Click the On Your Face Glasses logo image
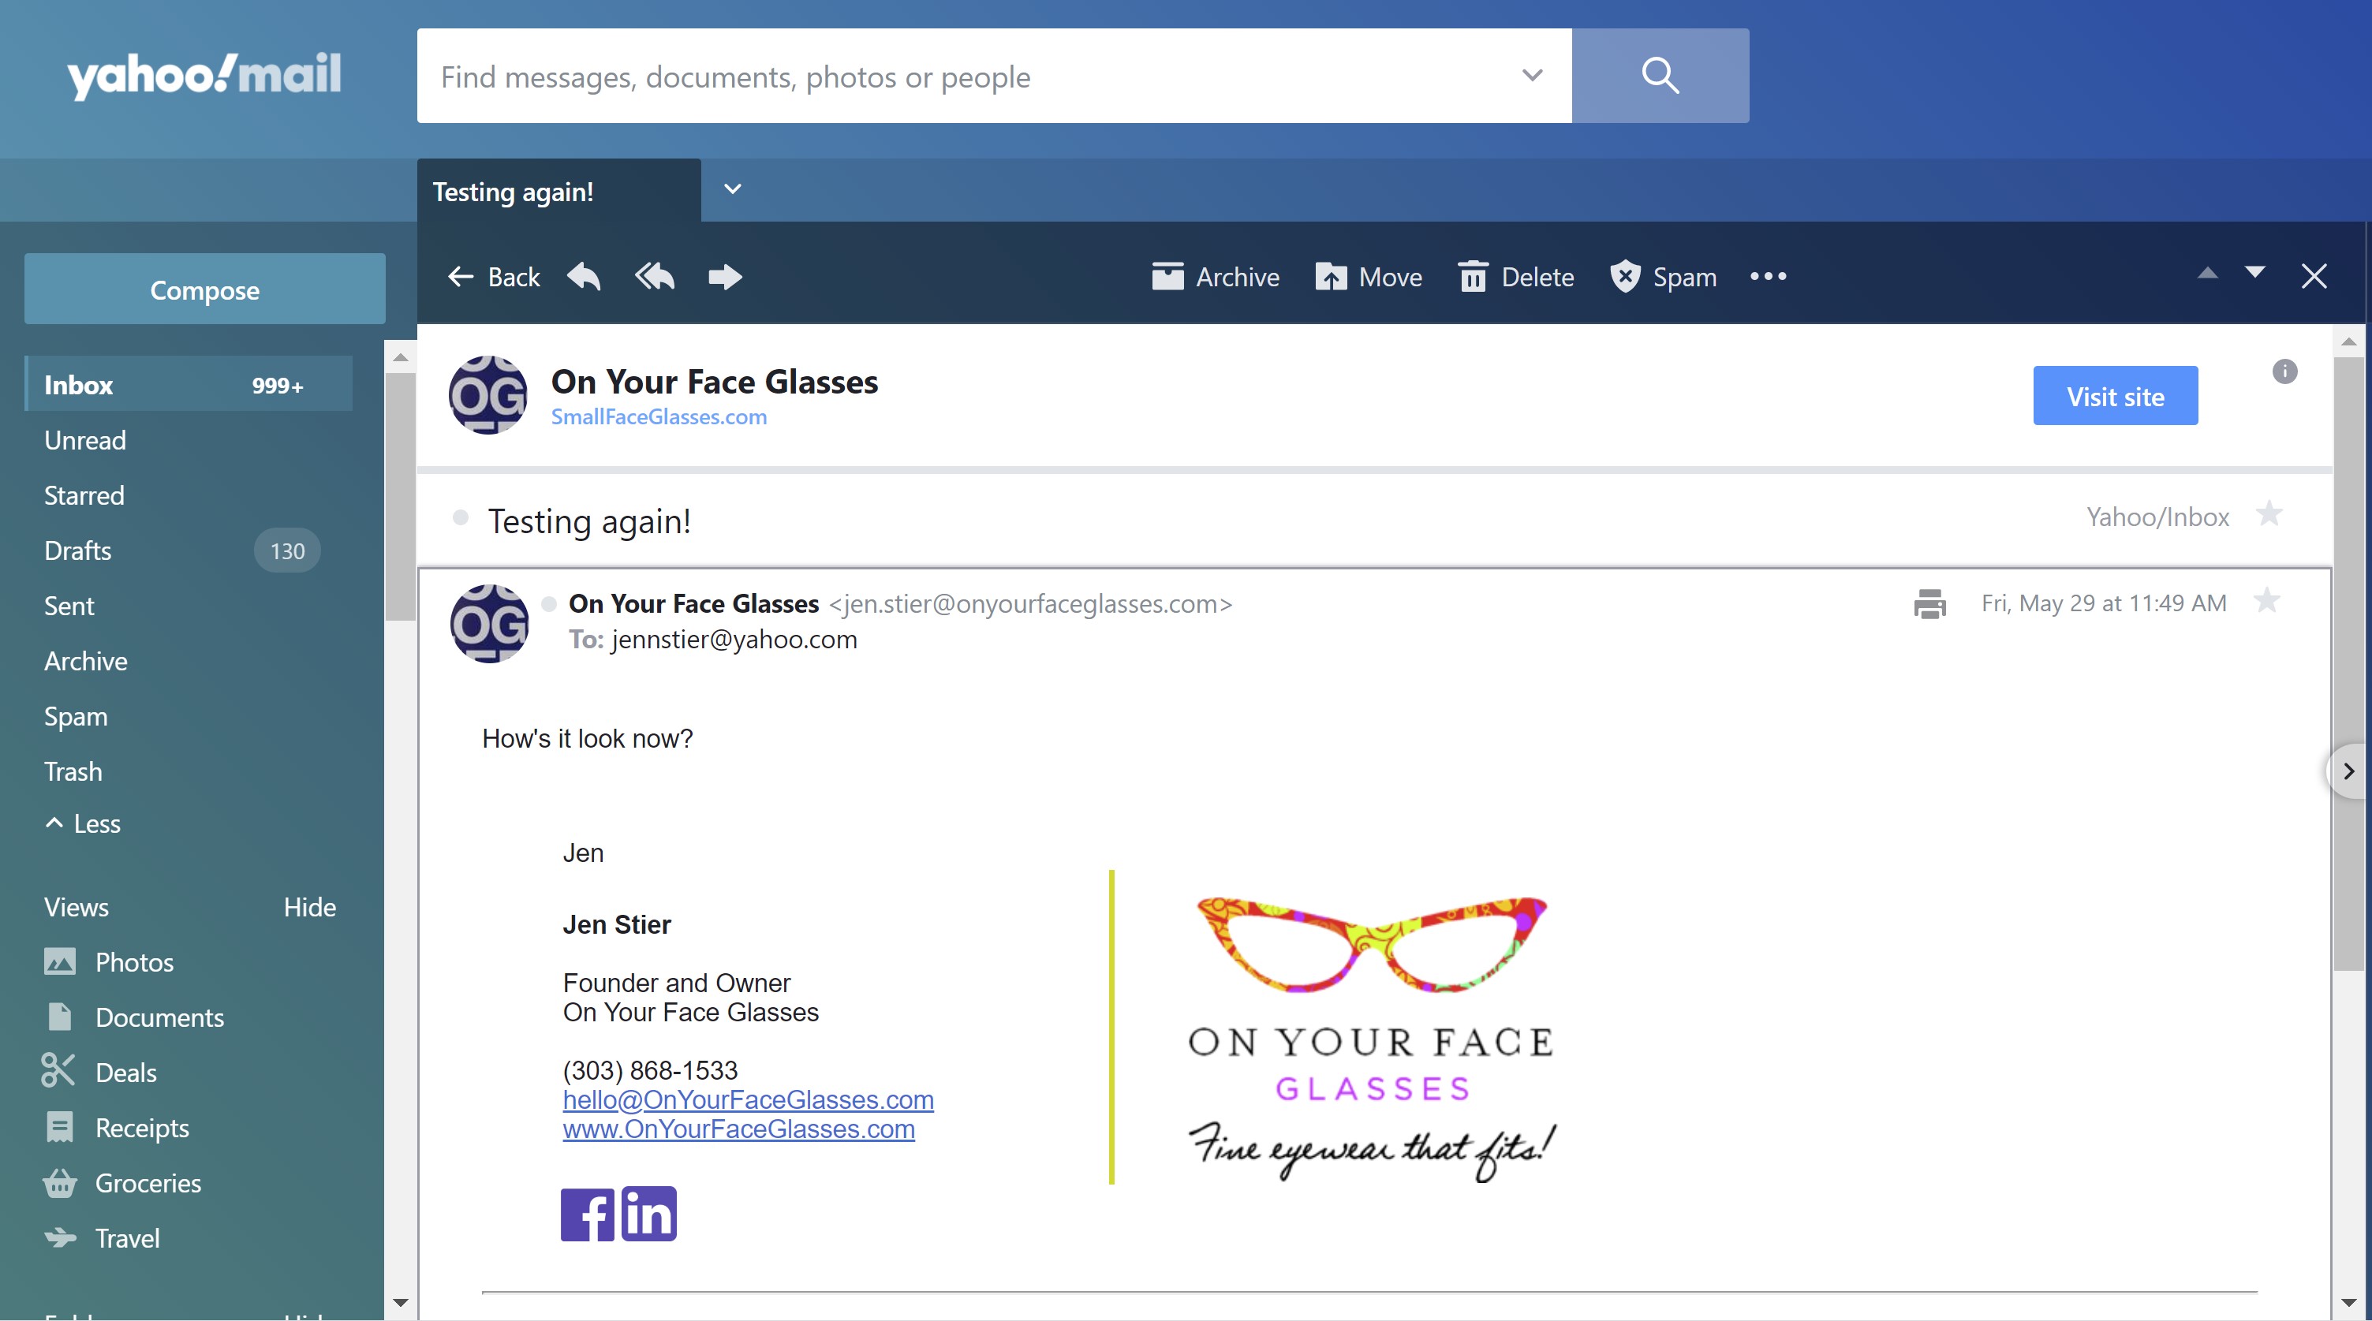The height and width of the screenshot is (1321, 2372). coord(1371,1039)
